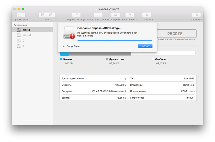Screen dimensions: 215x142
Task: Click the Том toolbar label
Action: [47, 20]
